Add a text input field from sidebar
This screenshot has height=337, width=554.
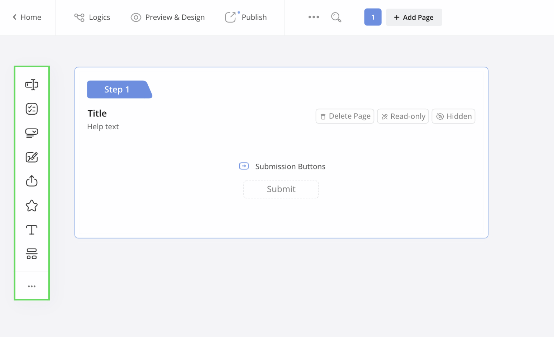32,85
